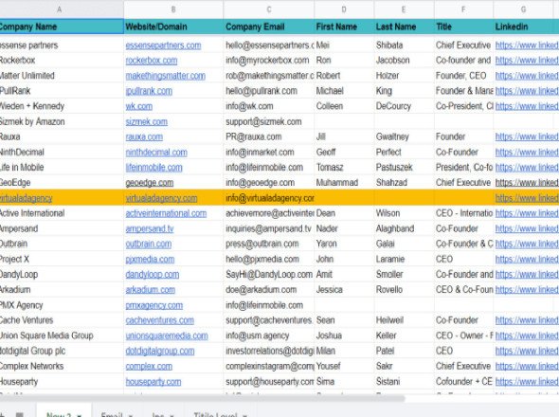Viewport: 559px width, 417px height.
Task: Select column D header
Action: (x=344, y=9)
